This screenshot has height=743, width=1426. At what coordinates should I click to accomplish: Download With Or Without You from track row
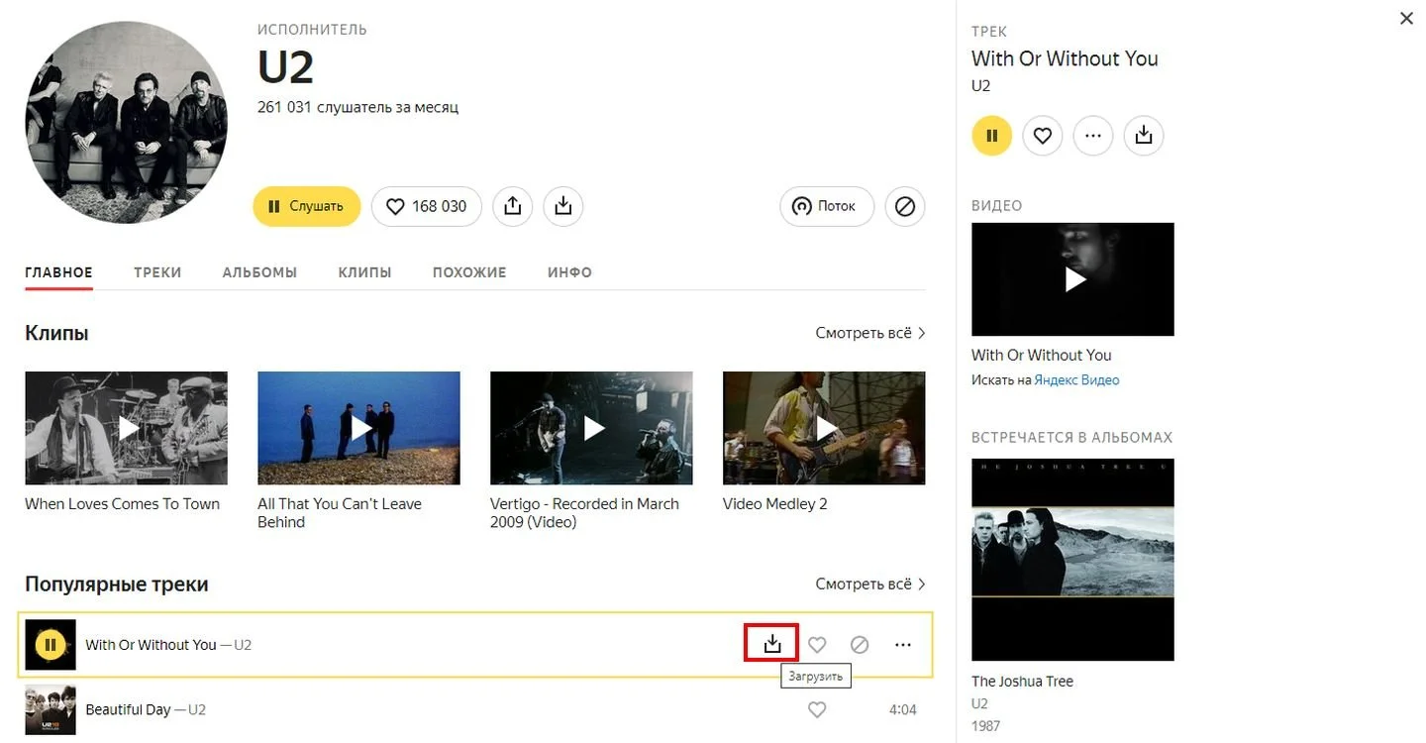(x=772, y=645)
